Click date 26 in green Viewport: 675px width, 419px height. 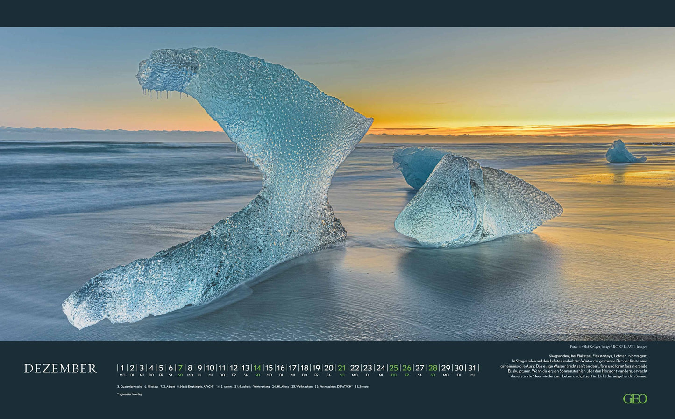(407, 368)
